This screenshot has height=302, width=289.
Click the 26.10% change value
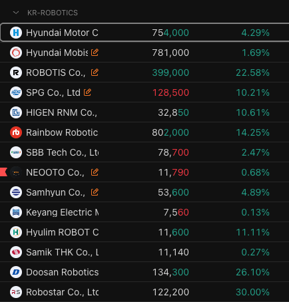tap(252, 272)
